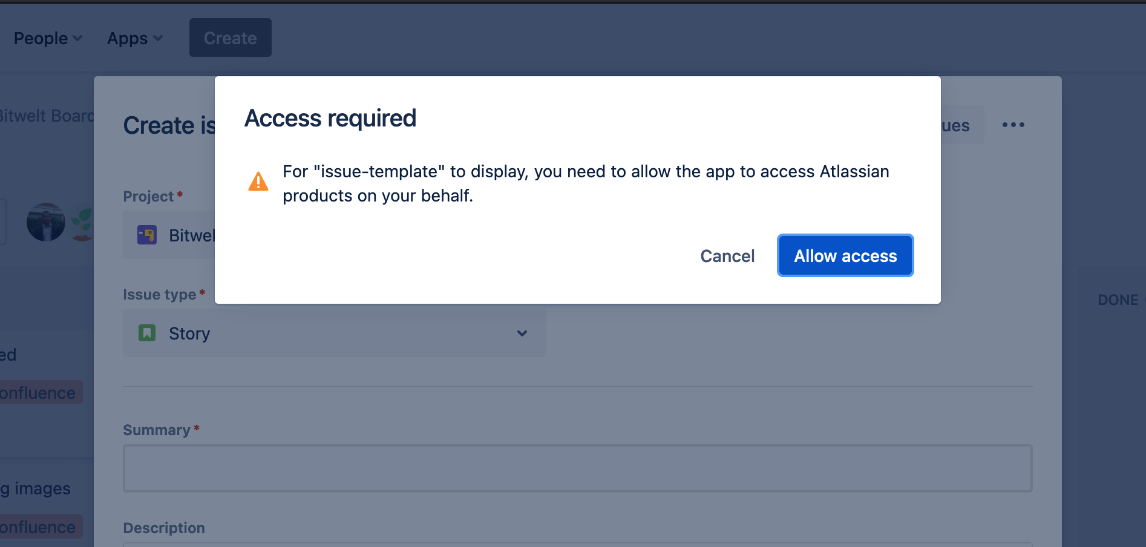
Task: Click the first user avatar photo
Action: click(45, 222)
